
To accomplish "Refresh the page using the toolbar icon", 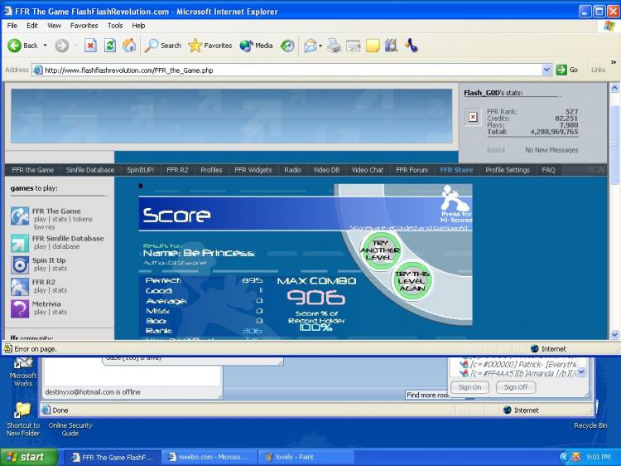I will 110,46.
